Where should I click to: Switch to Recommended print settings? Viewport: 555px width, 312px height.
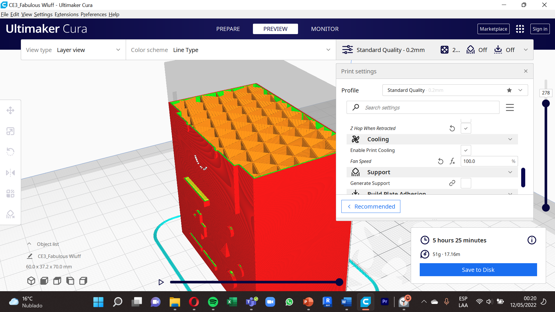click(371, 207)
